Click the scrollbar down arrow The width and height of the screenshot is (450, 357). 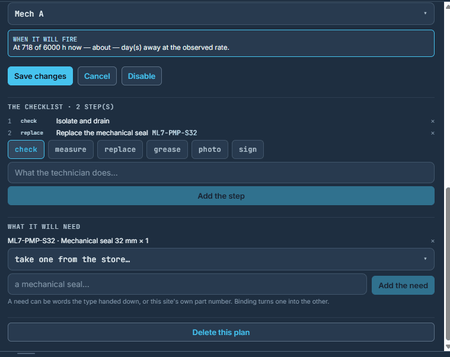click(447, 347)
